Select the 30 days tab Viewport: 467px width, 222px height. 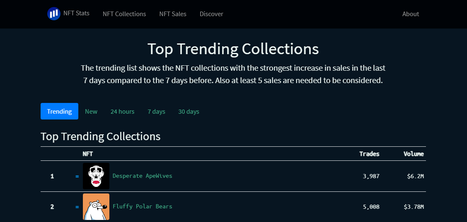pos(189,112)
